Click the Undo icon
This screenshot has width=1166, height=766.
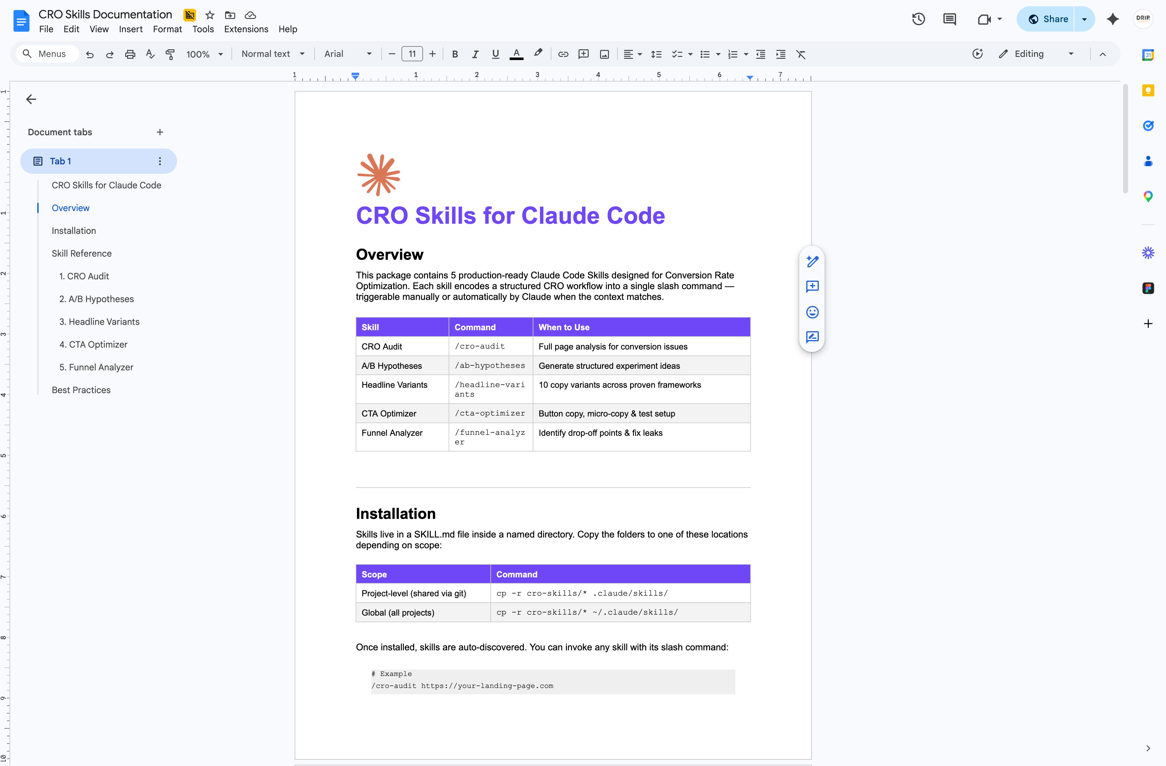90,54
